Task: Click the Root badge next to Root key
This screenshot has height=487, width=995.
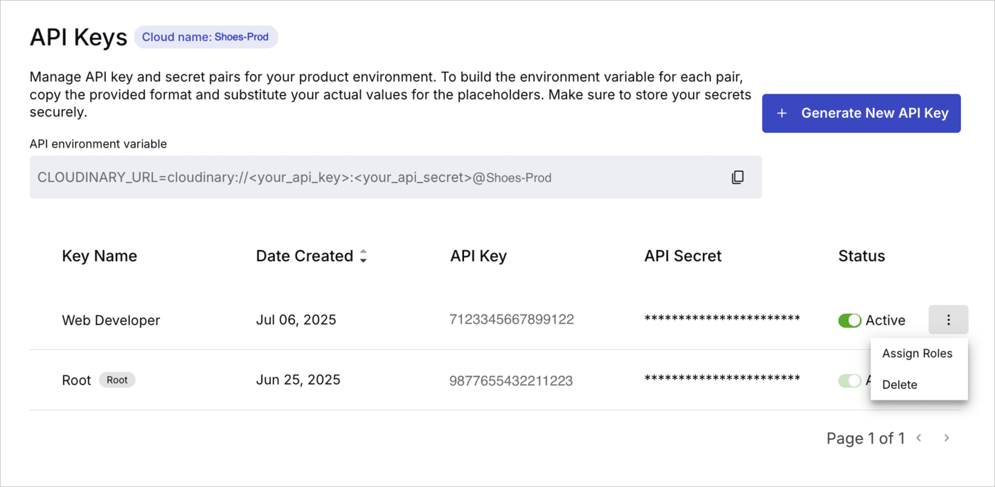Action: 117,379
